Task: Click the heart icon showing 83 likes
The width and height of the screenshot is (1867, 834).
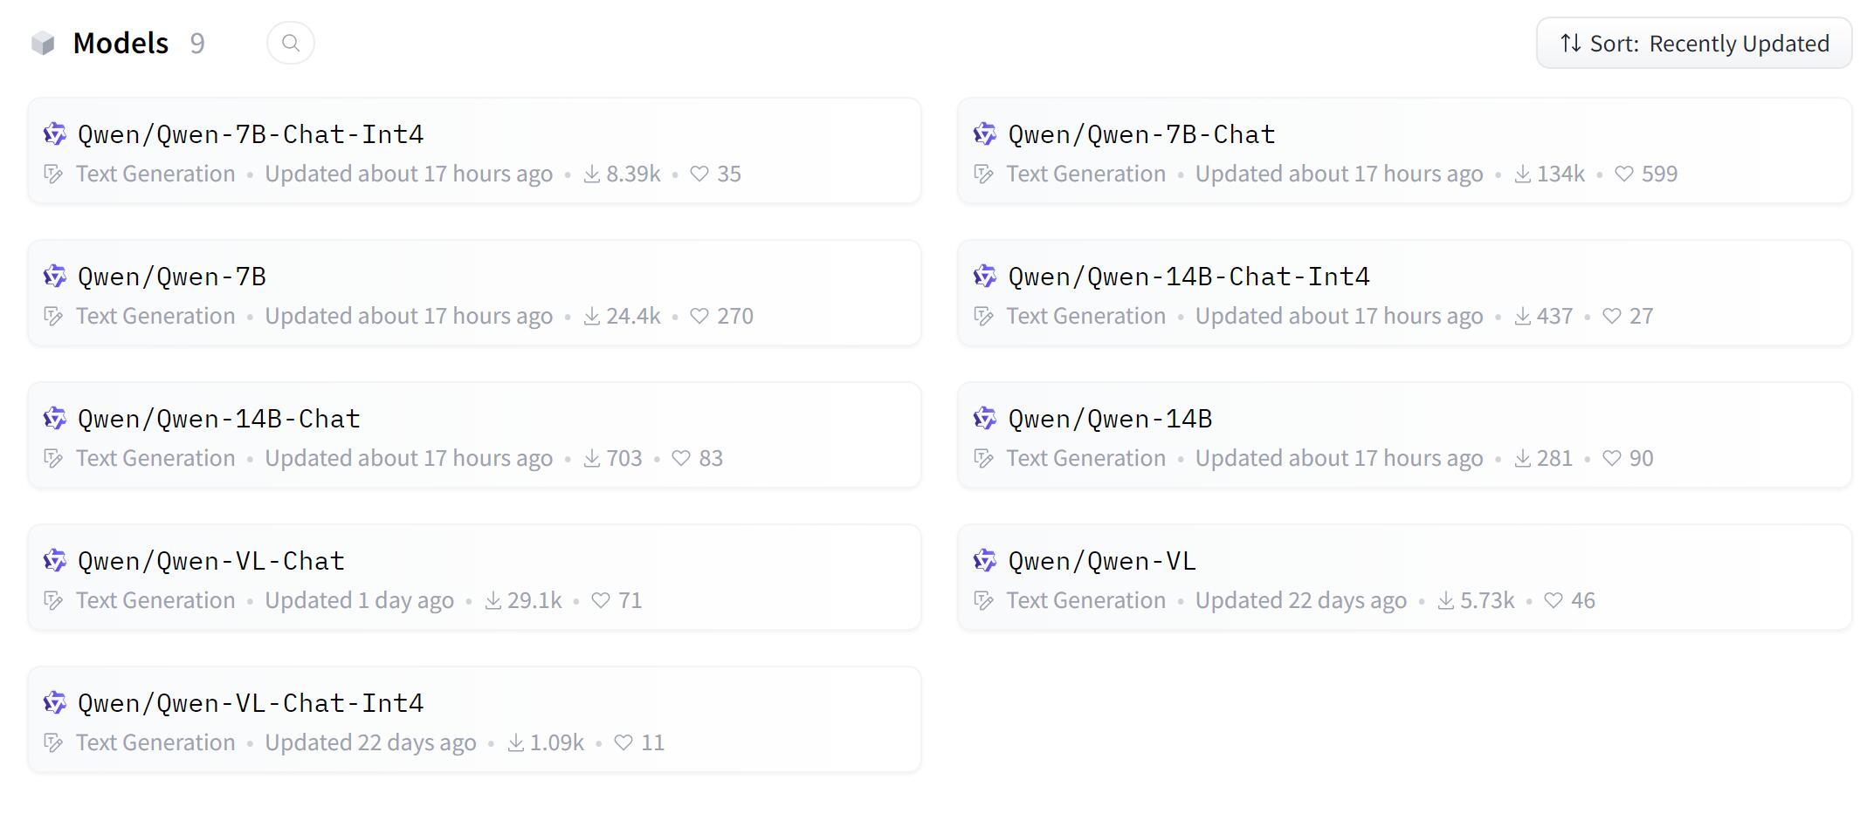Action: pyautogui.click(x=681, y=458)
